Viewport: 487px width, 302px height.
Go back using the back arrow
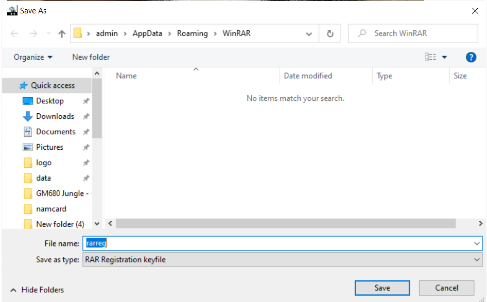14,33
